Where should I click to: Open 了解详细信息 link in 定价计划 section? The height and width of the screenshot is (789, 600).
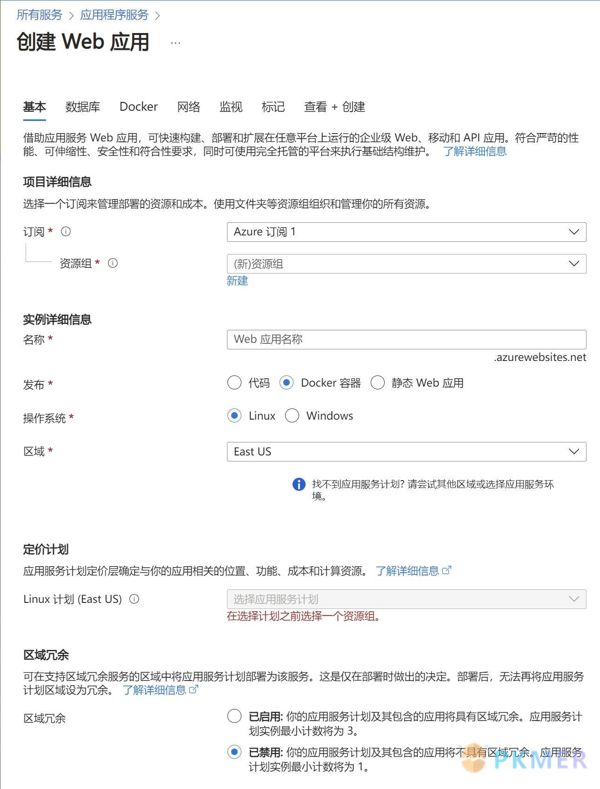click(407, 571)
